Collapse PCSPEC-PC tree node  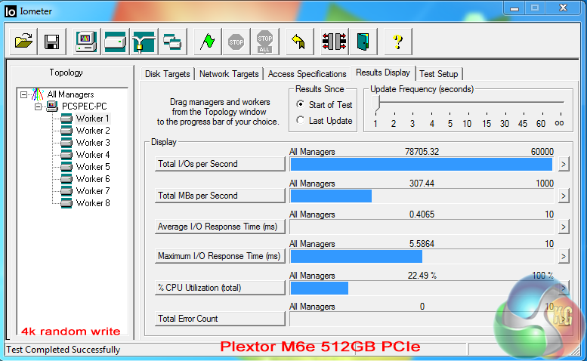pyautogui.click(x=38, y=106)
